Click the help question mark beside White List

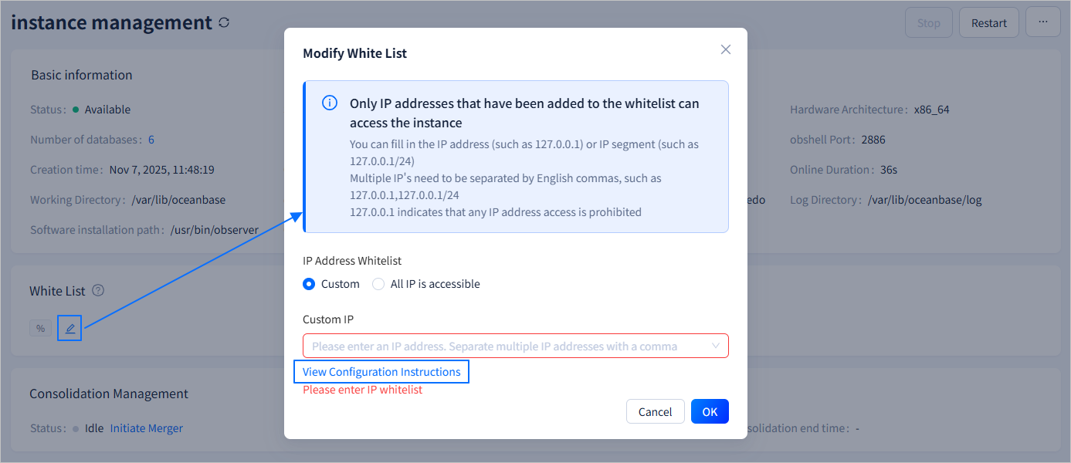click(97, 290)
